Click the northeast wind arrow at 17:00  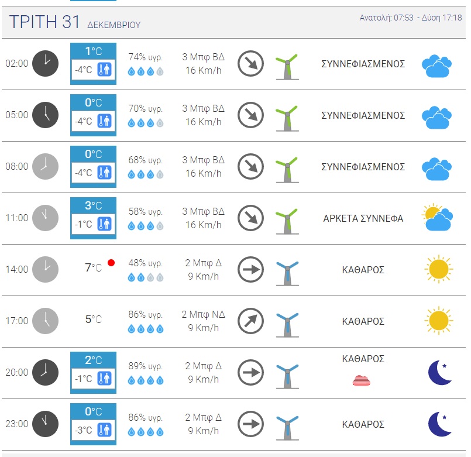pyautogui.click(x=250, y=321)
